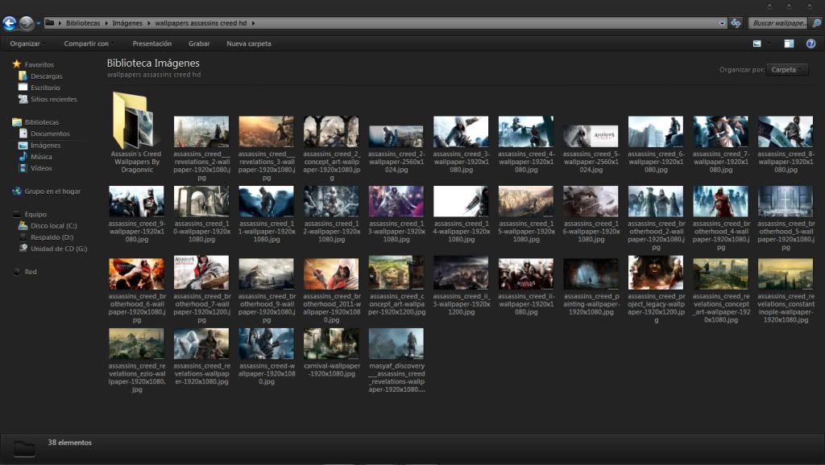Open the recent locations dropdown arrow
This screenshot has height=465, width=825.
tap(39, 23)
